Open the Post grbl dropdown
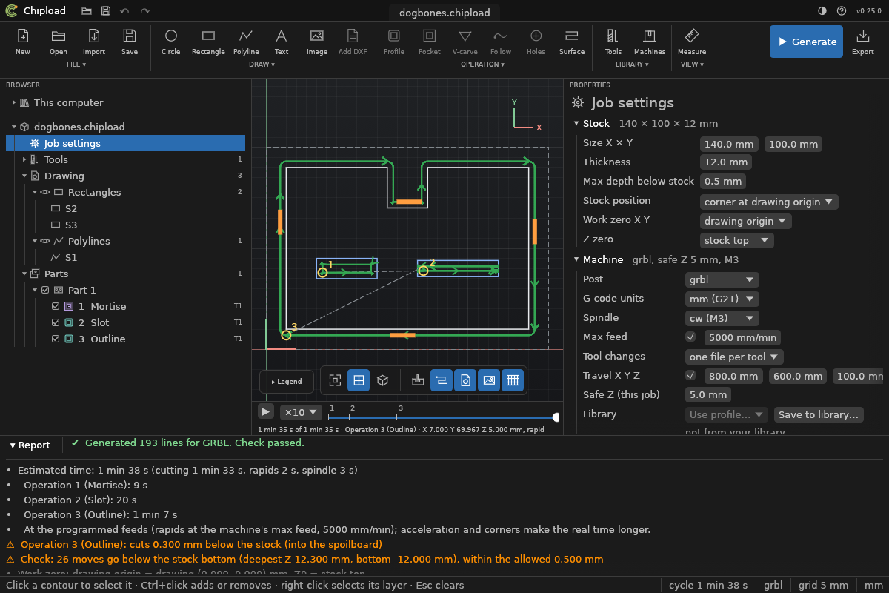Viewport: 889px width, 593px height. (x=722, y=279)
